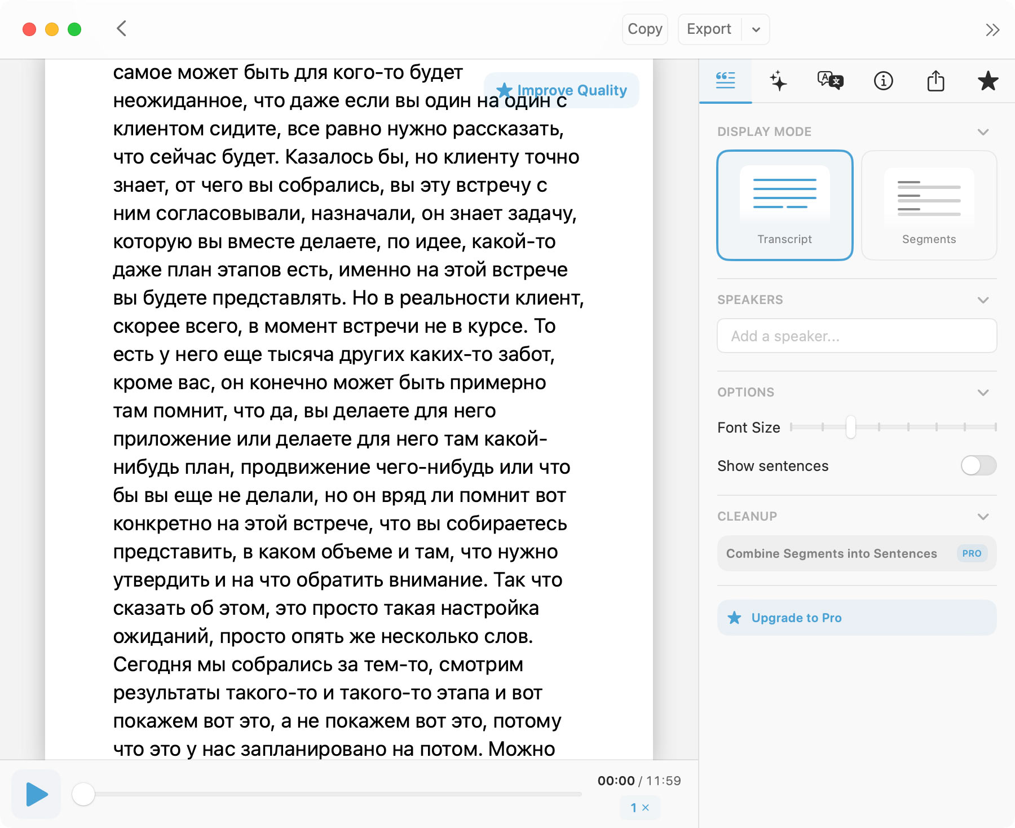Image resolution: width=1015 pixels, height=828 pixels.
Task: Play the audio recording
Action: [37, 794]
